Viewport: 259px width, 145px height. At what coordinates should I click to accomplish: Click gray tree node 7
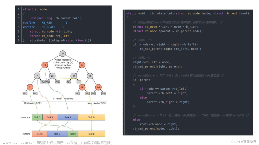tap(37, 76)
